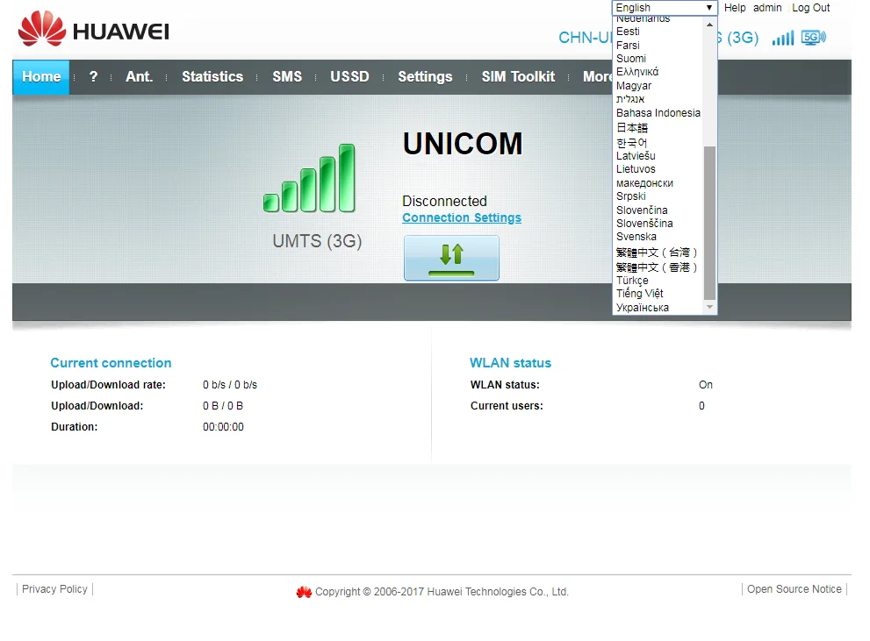Click the admin account link
The width and height of the screenshot is (870, 641).
coord(767,8)
